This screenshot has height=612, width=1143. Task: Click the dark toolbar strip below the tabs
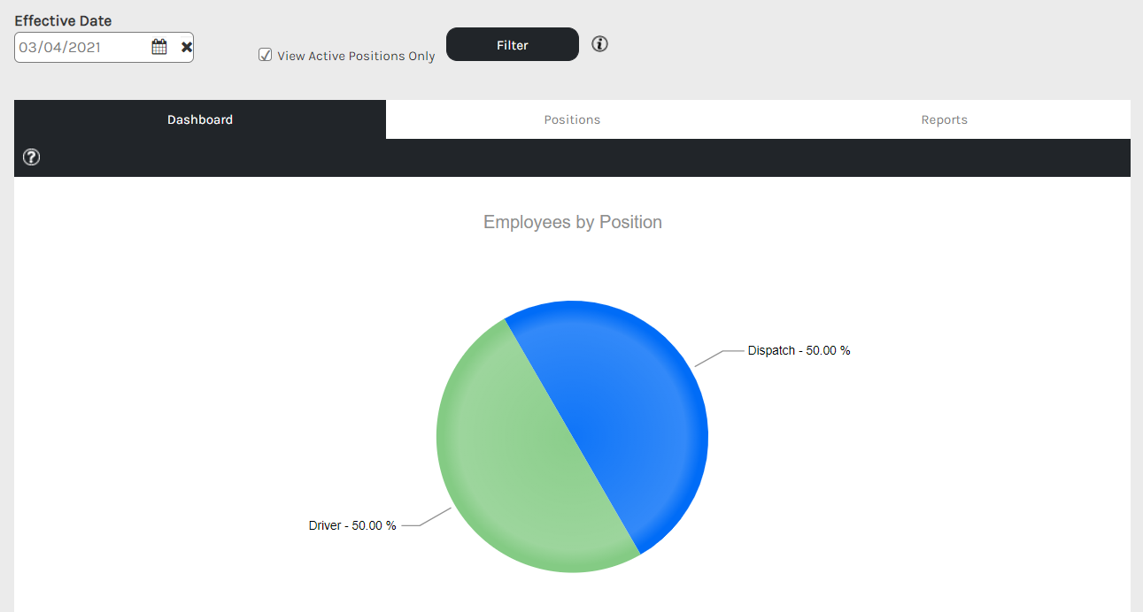575,157
